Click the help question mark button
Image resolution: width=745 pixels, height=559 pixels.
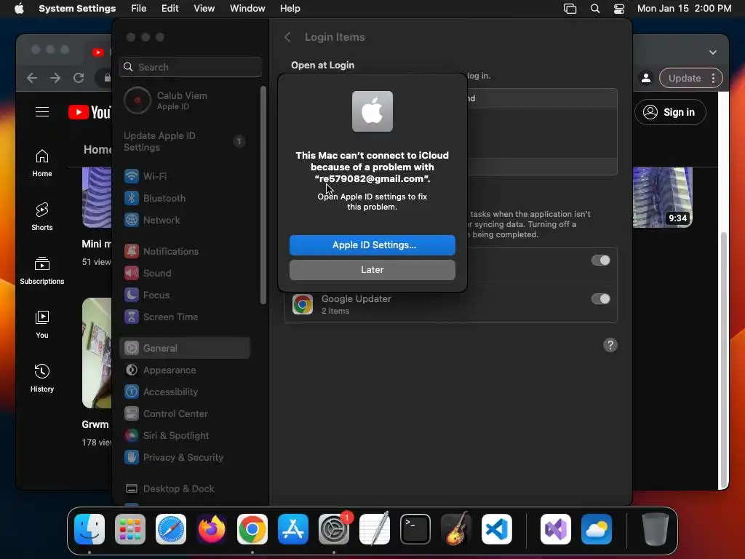tap(610, 345)
